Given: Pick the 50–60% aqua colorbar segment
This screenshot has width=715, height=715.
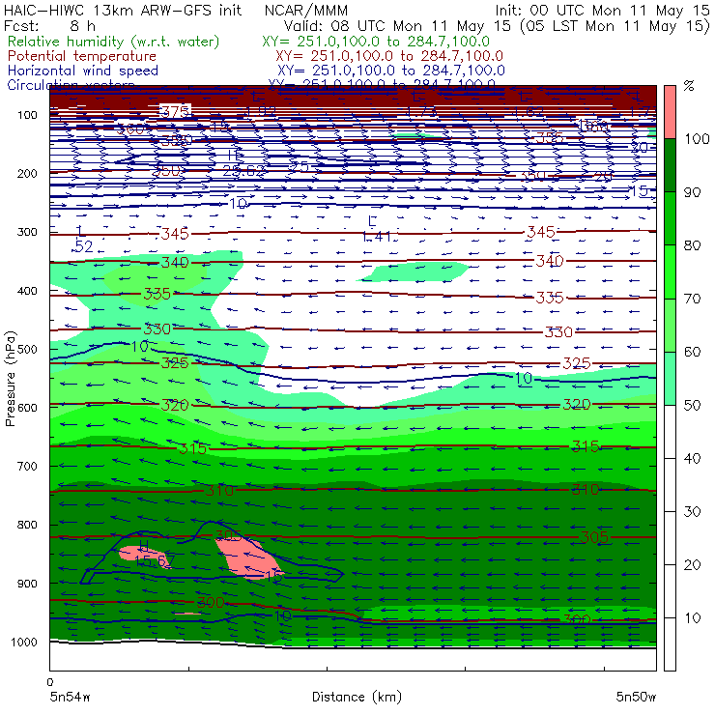Looking at the screenshot, I should pos(670,379).
